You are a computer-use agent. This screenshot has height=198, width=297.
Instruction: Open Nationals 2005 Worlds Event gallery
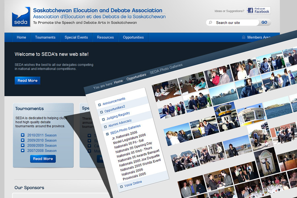tap(141, 165)
